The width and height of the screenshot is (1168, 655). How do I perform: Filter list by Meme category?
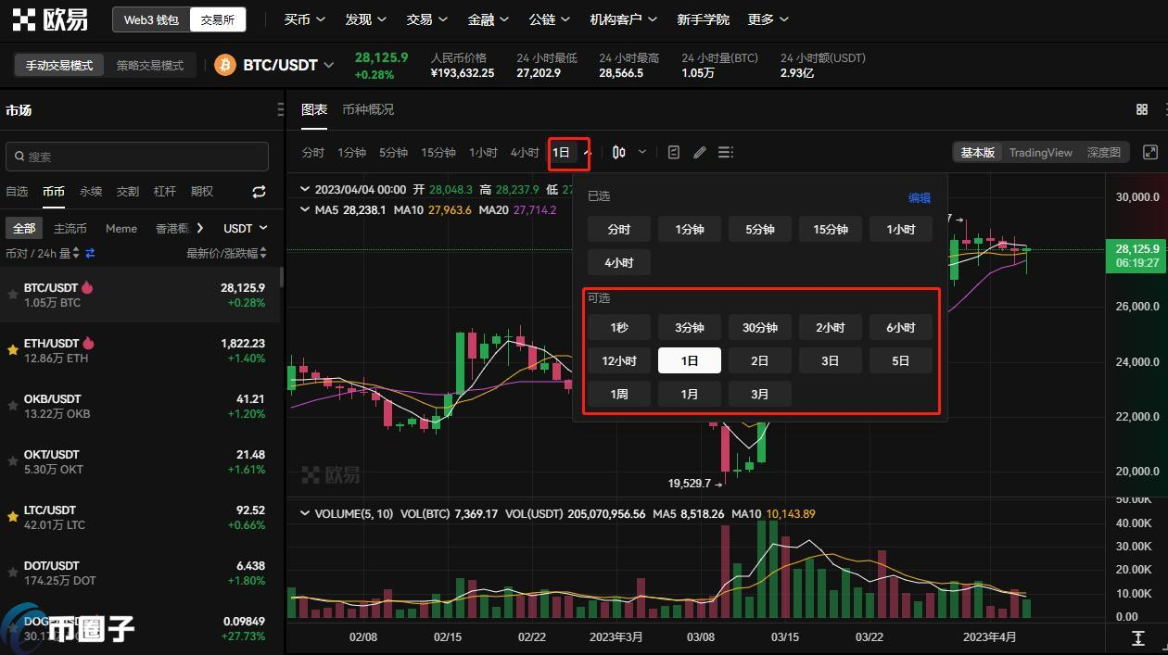click(x=121, y=228)
